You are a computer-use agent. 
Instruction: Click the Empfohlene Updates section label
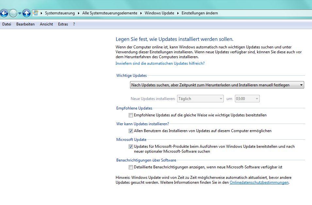pos(134,108)
